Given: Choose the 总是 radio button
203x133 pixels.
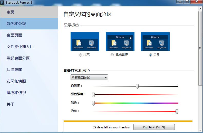Looking at the screenshot, I should tap(151, 55).
